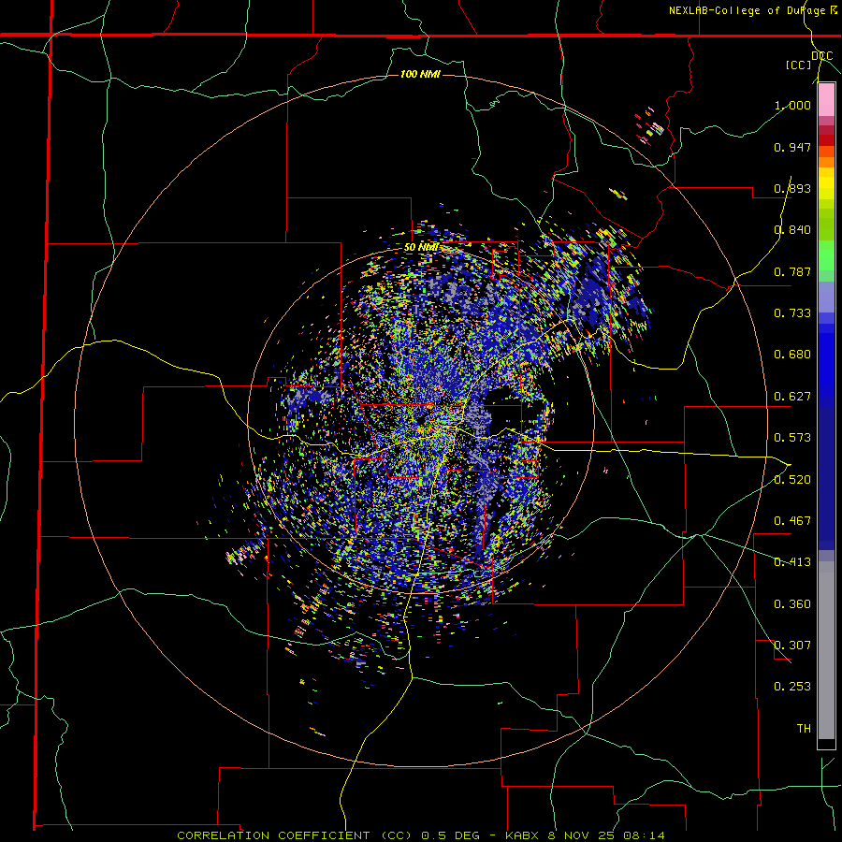Image resolution: width=842 pixels, height=842 pixels.
Task: Click the 0.787 scale value
Action: click(x=792, y=271)
